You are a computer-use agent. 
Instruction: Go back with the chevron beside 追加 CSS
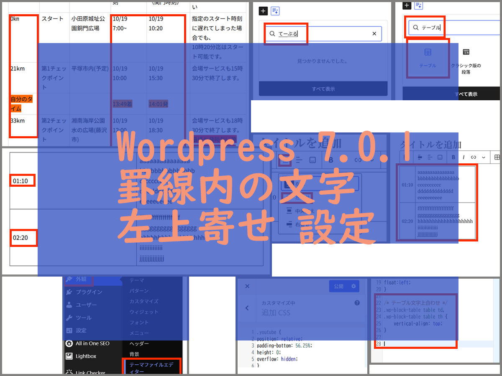247,308
